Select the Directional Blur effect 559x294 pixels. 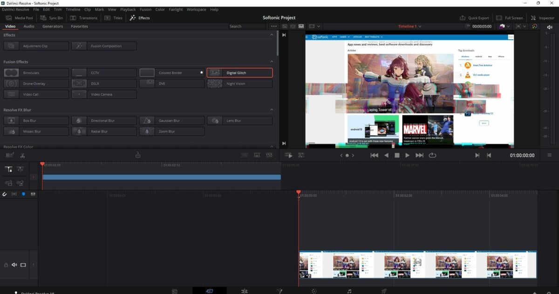pyautogui.click(x=104, y=121)
